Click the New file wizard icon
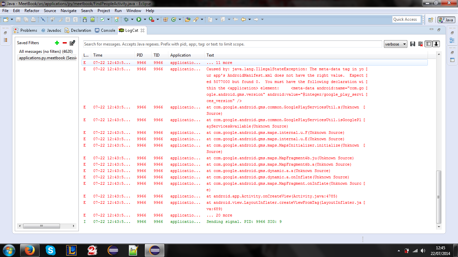This screenshot has width=458, height=257. (x=6, y=19)
